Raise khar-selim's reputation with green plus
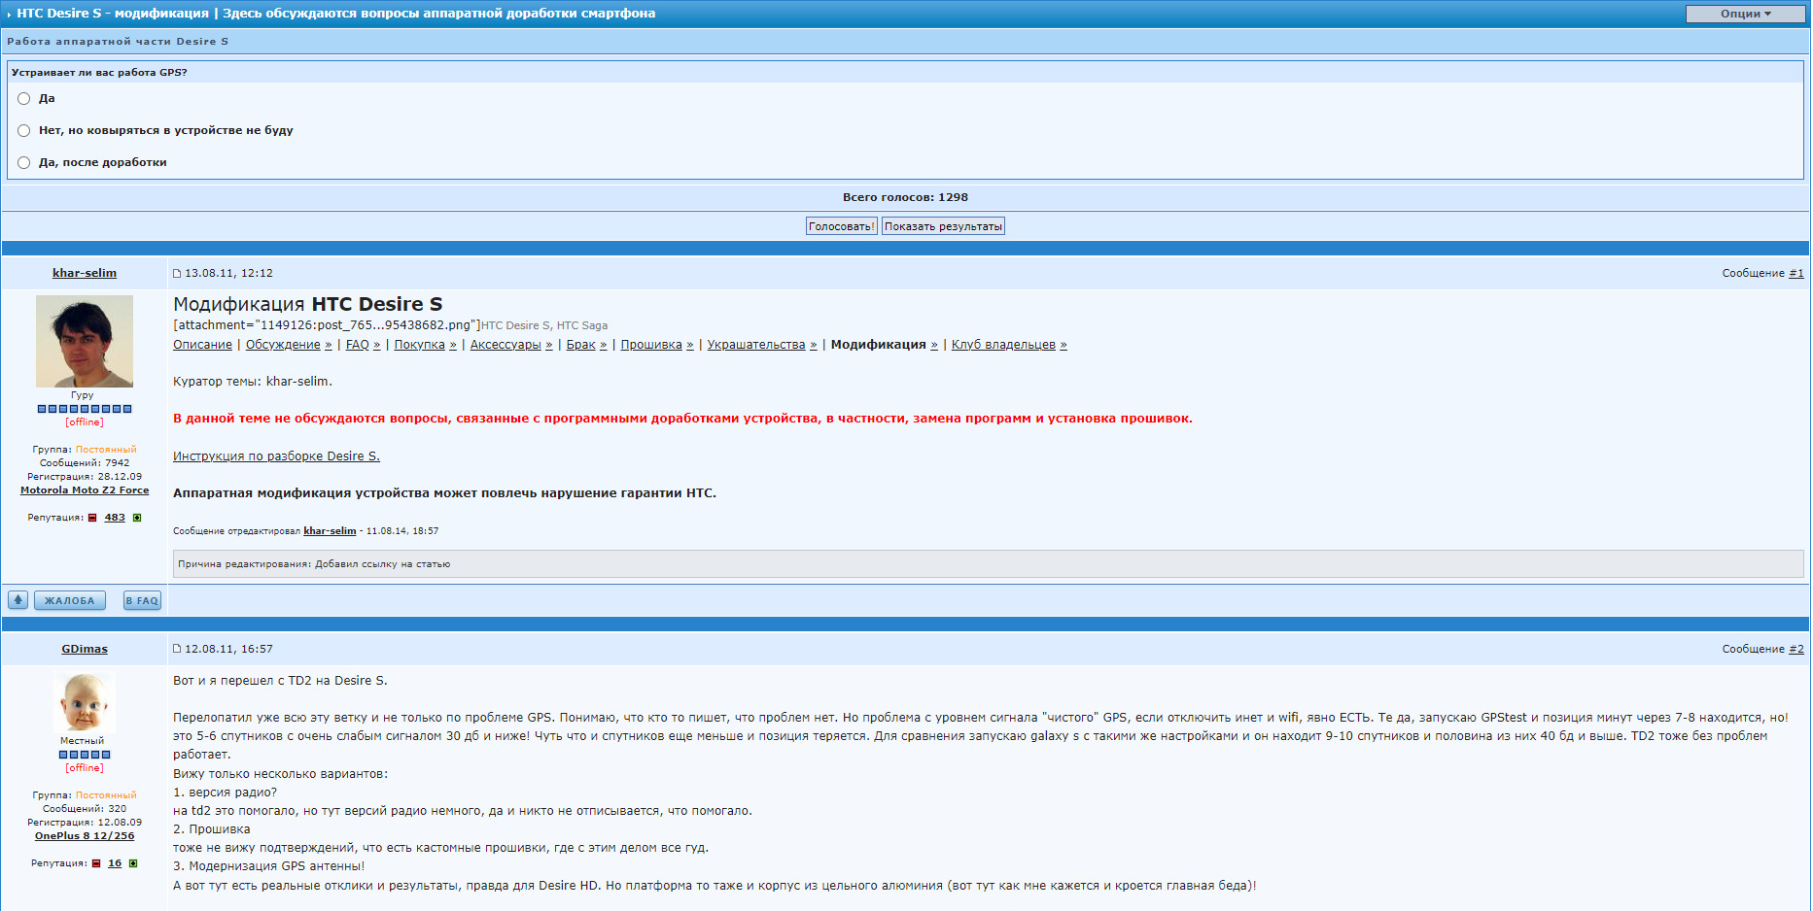This screenshot has height=911, width=1813. click(x=137, y=518)
